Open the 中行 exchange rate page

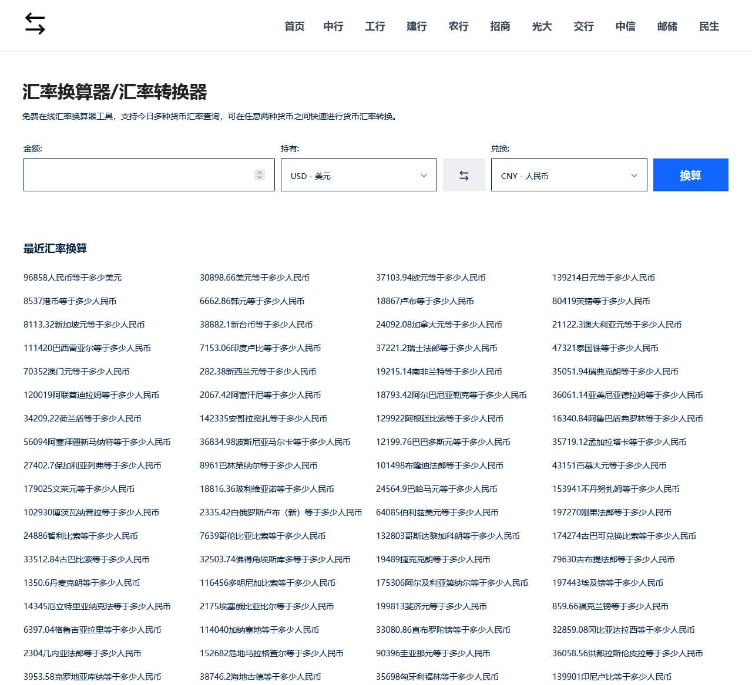click(333, 26)
